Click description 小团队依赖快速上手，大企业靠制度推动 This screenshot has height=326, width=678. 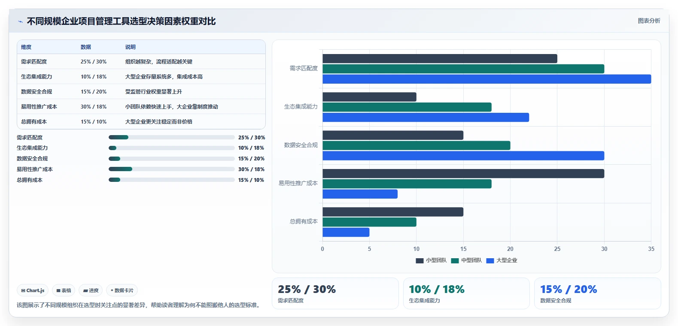click(172, 107)
